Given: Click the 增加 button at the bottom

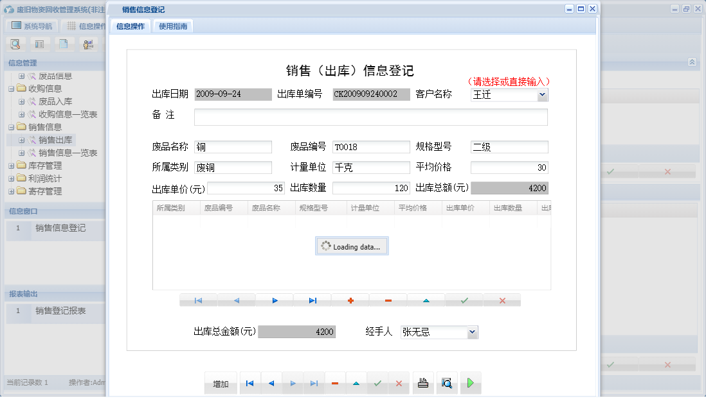Looking at the screenshot, I should click(221, 382).
